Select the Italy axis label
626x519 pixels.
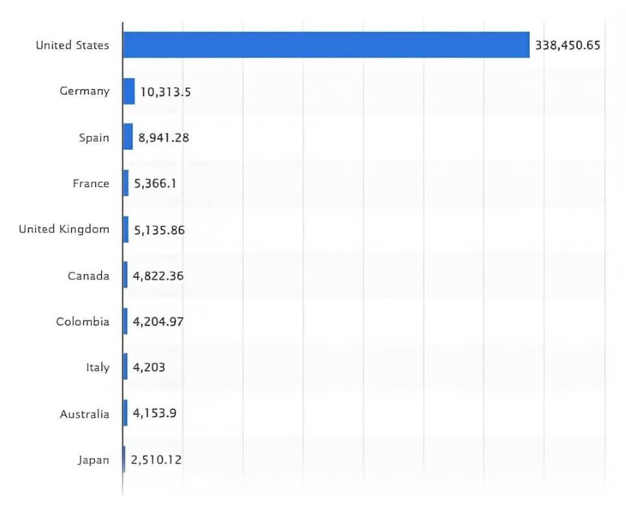click(97, 368)
